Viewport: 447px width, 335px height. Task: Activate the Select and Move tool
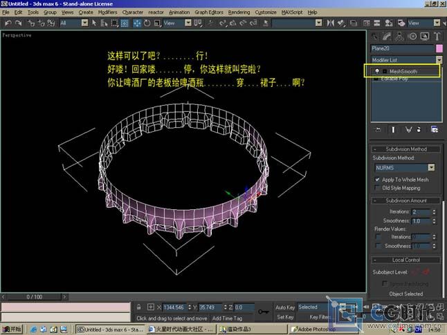137,23
